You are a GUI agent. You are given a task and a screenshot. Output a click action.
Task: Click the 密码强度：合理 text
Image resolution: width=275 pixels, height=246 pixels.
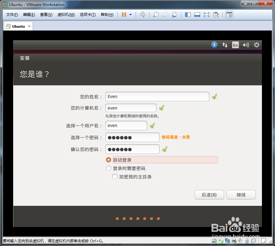[175, 137]
